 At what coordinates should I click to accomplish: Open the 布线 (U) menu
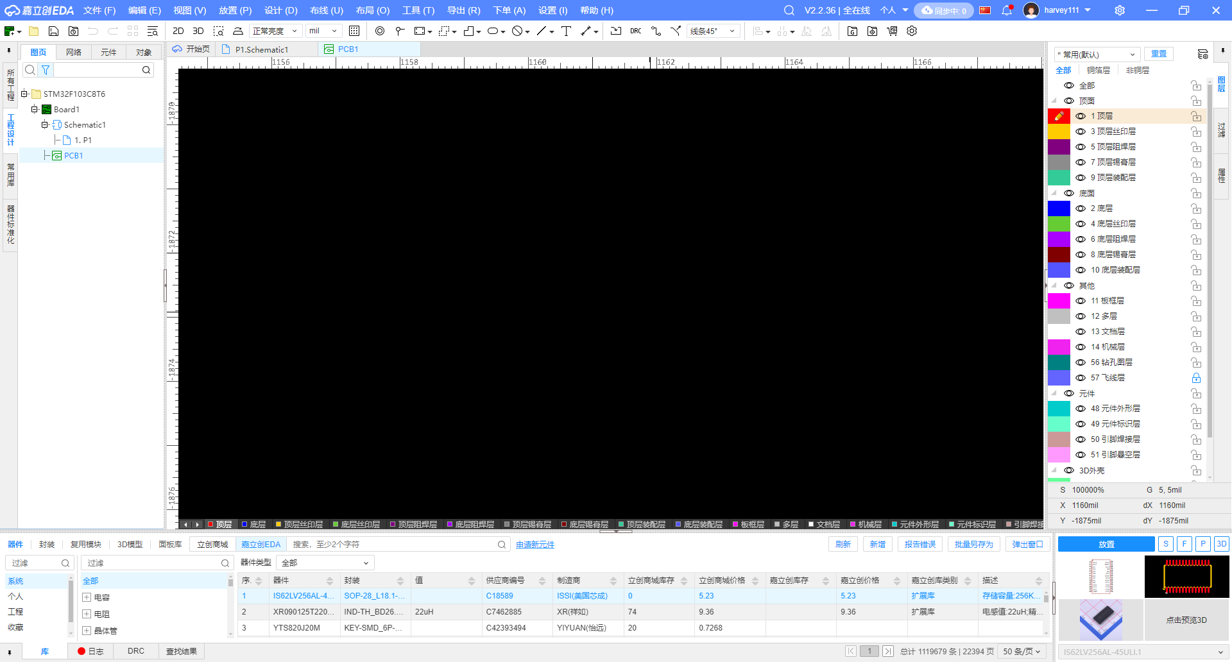(326, 10)
